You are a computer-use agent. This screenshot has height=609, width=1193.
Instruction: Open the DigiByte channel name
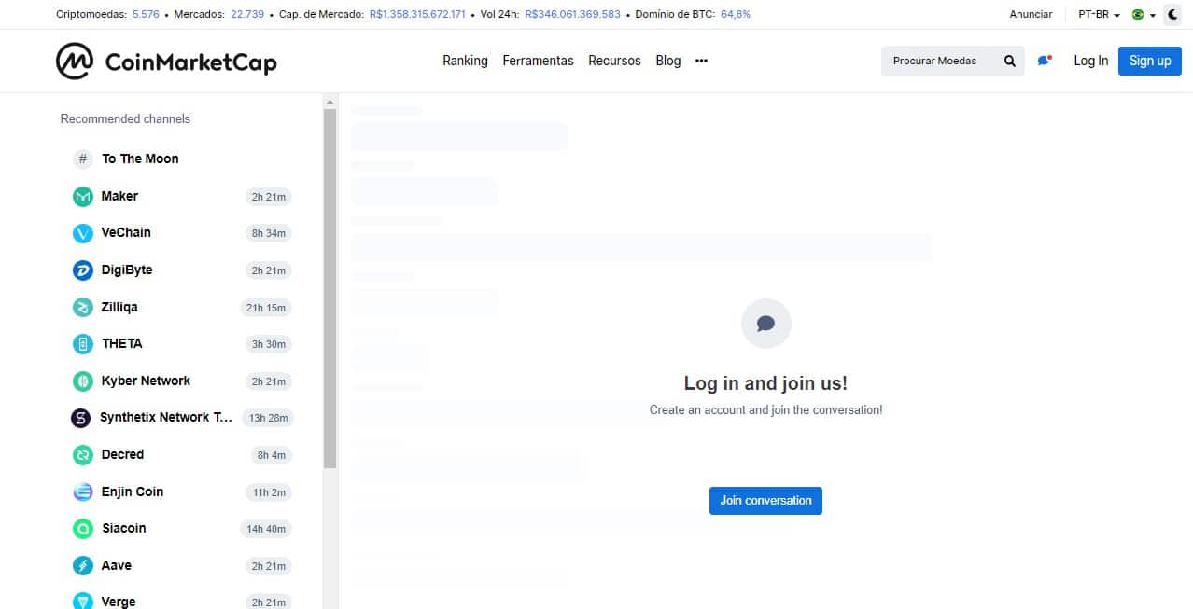click(127, 270)
